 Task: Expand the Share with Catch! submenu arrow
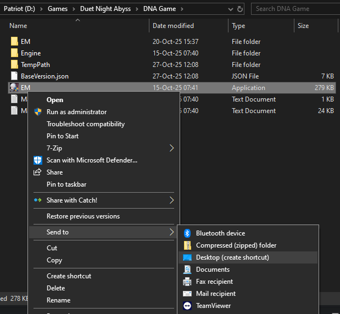tap(171, 200)
